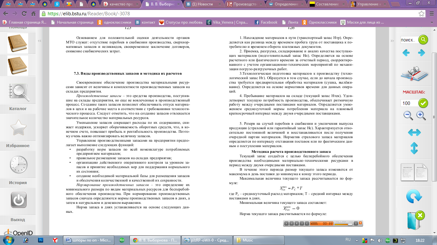
Task: Open 'контакт' bookmark
Action: coord(146,22)
